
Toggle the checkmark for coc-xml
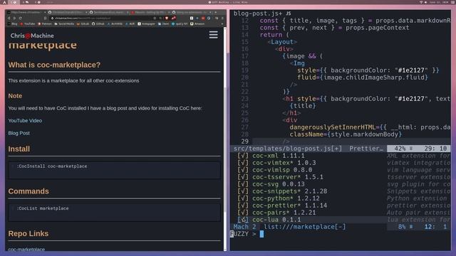[x=243, y=156]
